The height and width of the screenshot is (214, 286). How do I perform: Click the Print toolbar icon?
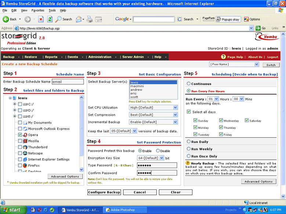point(90,19)
